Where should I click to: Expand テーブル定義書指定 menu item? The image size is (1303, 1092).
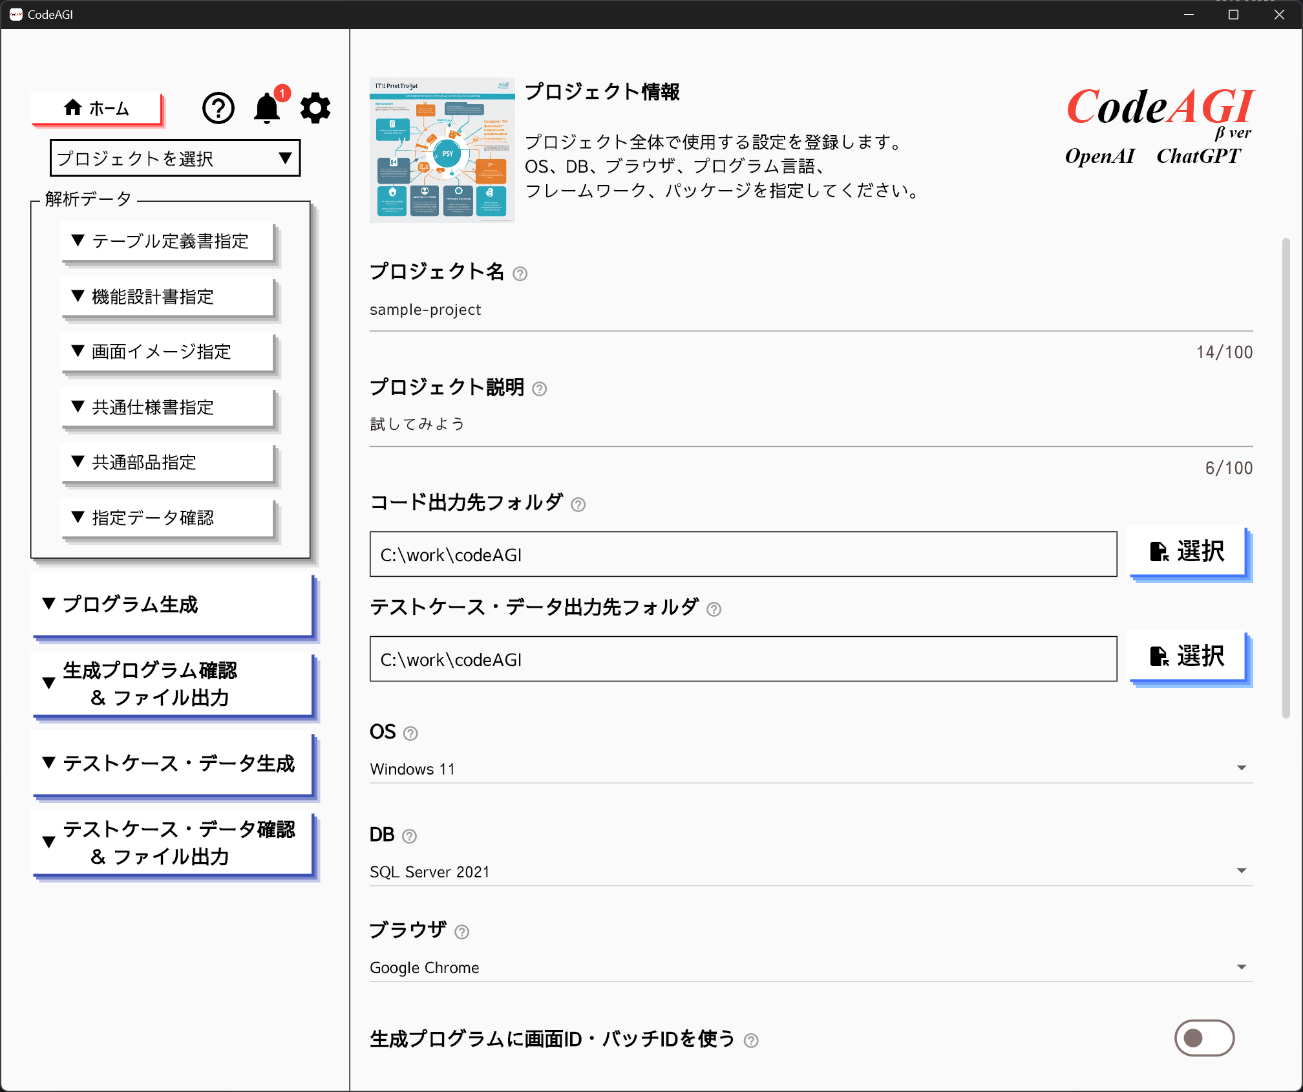coord(168,242)
